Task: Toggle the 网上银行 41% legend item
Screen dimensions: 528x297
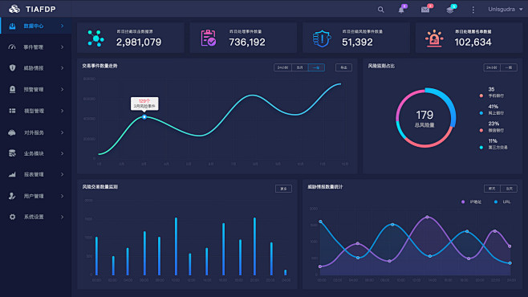Action: click(492, 110)
